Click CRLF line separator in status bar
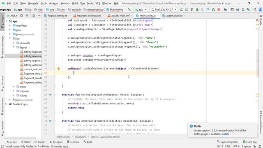 pyautogui.click(x=228, y=146)
